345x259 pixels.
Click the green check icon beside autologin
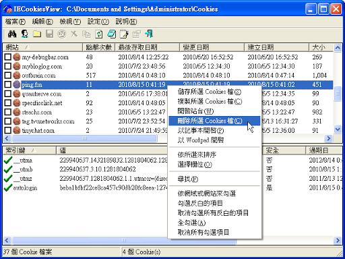8,188
